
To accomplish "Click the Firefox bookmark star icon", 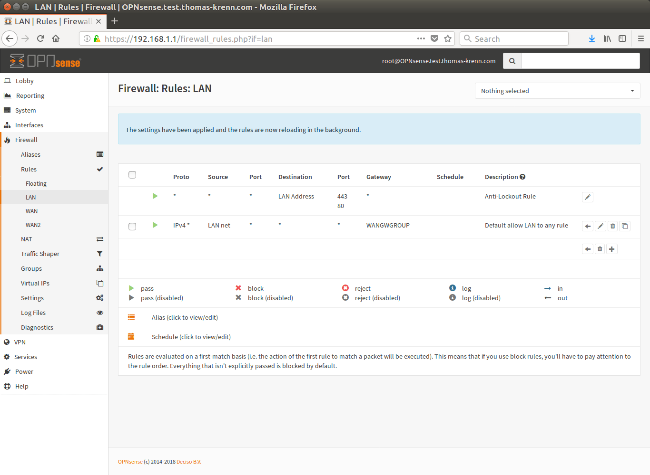I will tap(448, 39).
